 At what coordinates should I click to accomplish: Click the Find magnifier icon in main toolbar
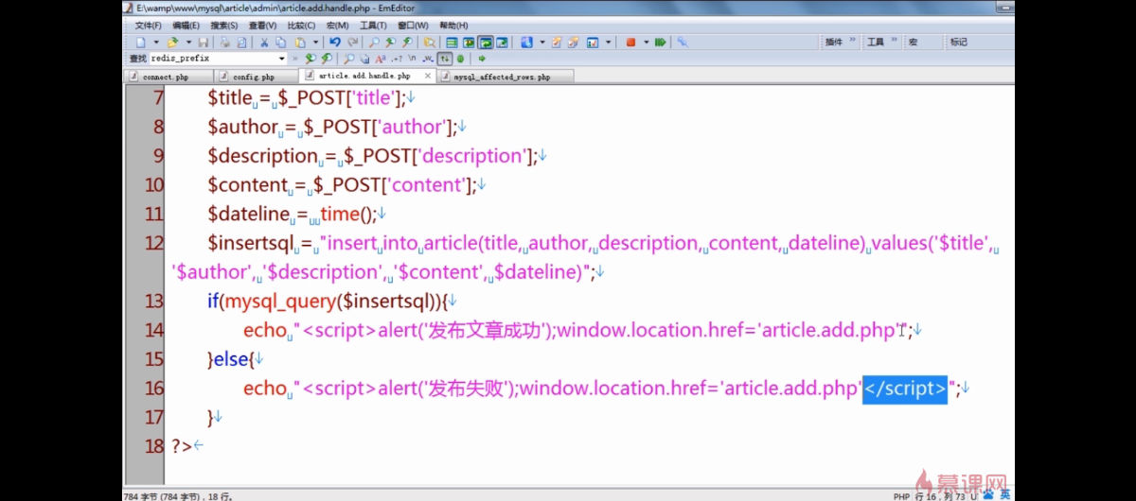(x=375, y=42)
